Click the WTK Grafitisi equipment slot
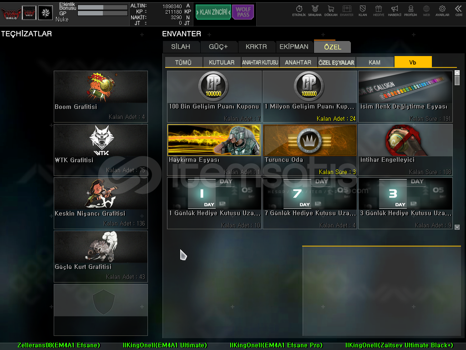 click(101, 149)
